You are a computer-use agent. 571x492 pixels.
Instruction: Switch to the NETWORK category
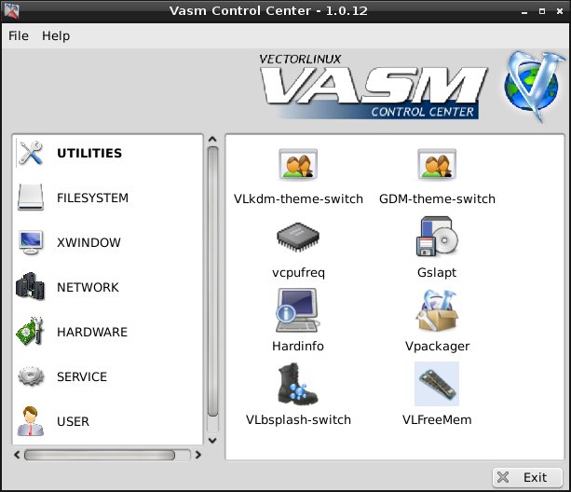tap(88, 288)
